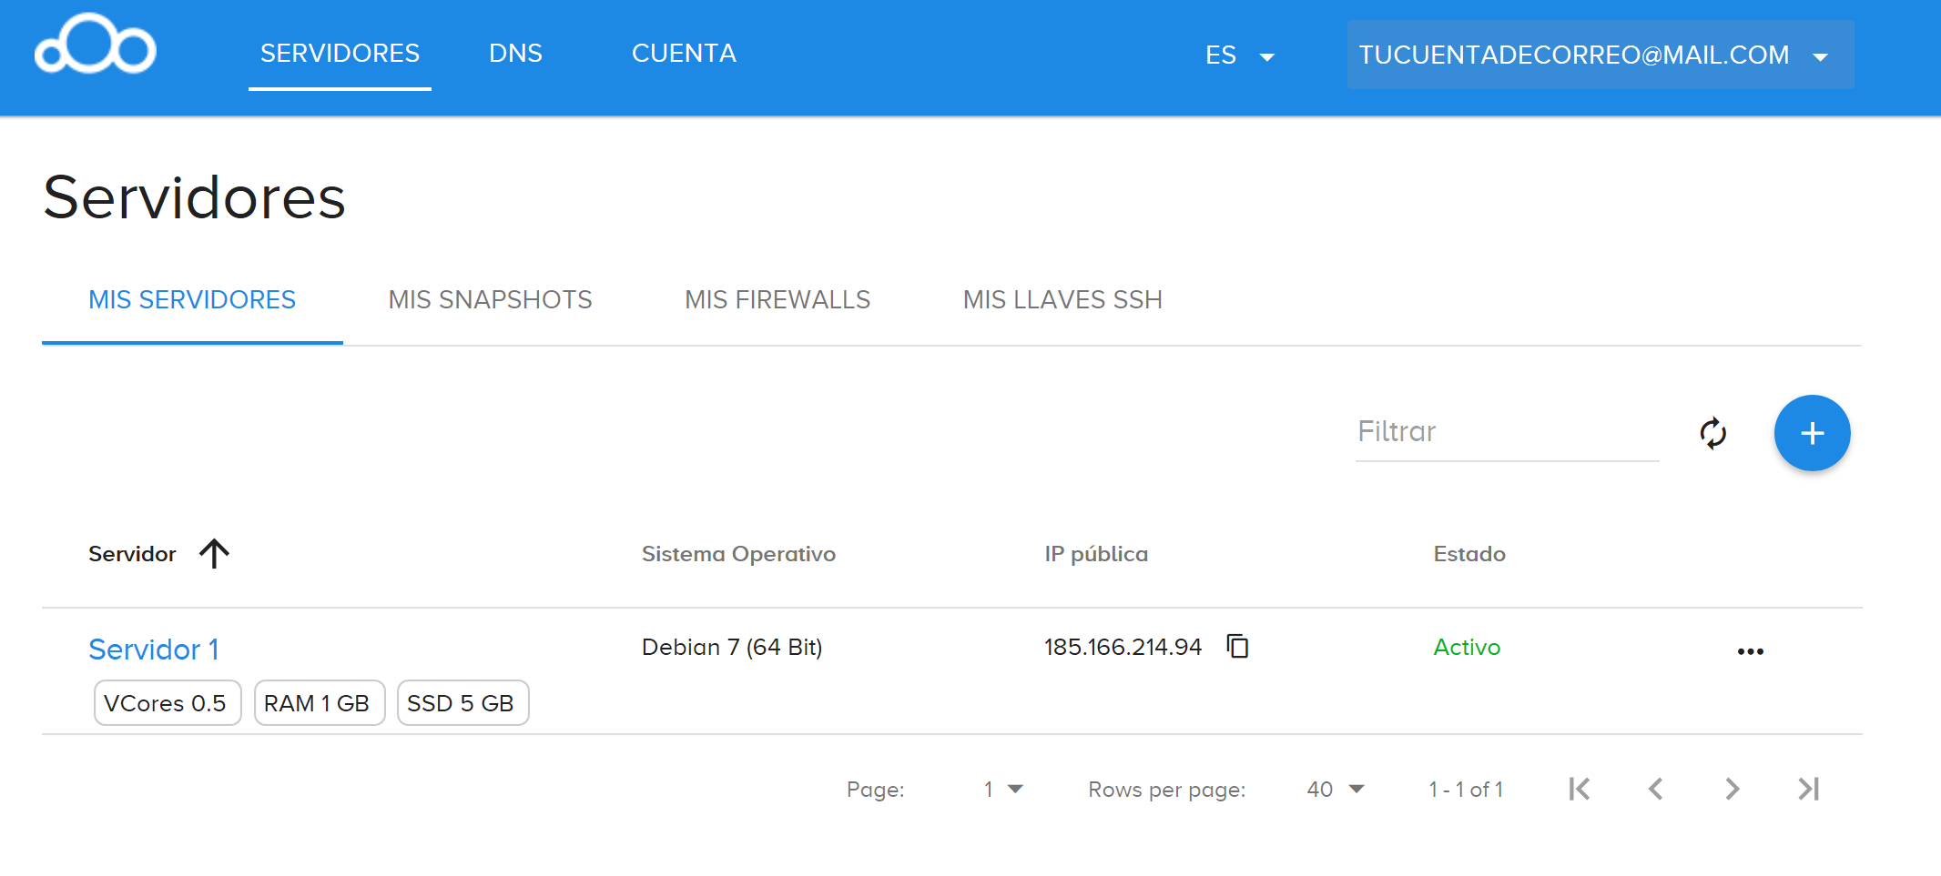Go to the previous page
This screenshot has width=1941, height=876.
point(1655,789)
